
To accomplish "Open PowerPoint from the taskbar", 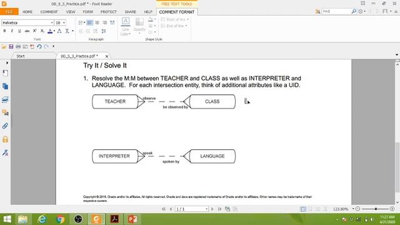I will point(132,219).
